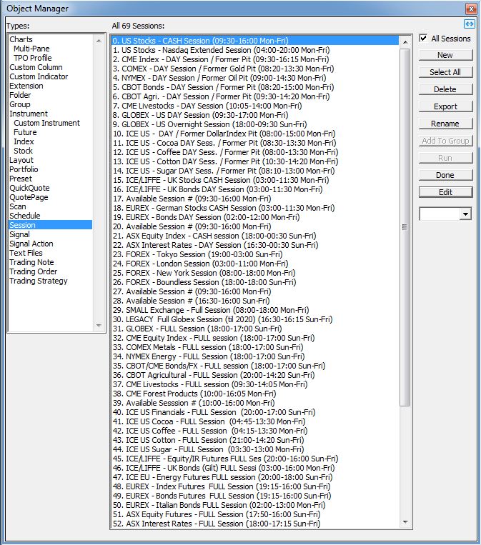Select TPO Profile type
The width and height of the screenshot is (481, 545).
[32, 58]
